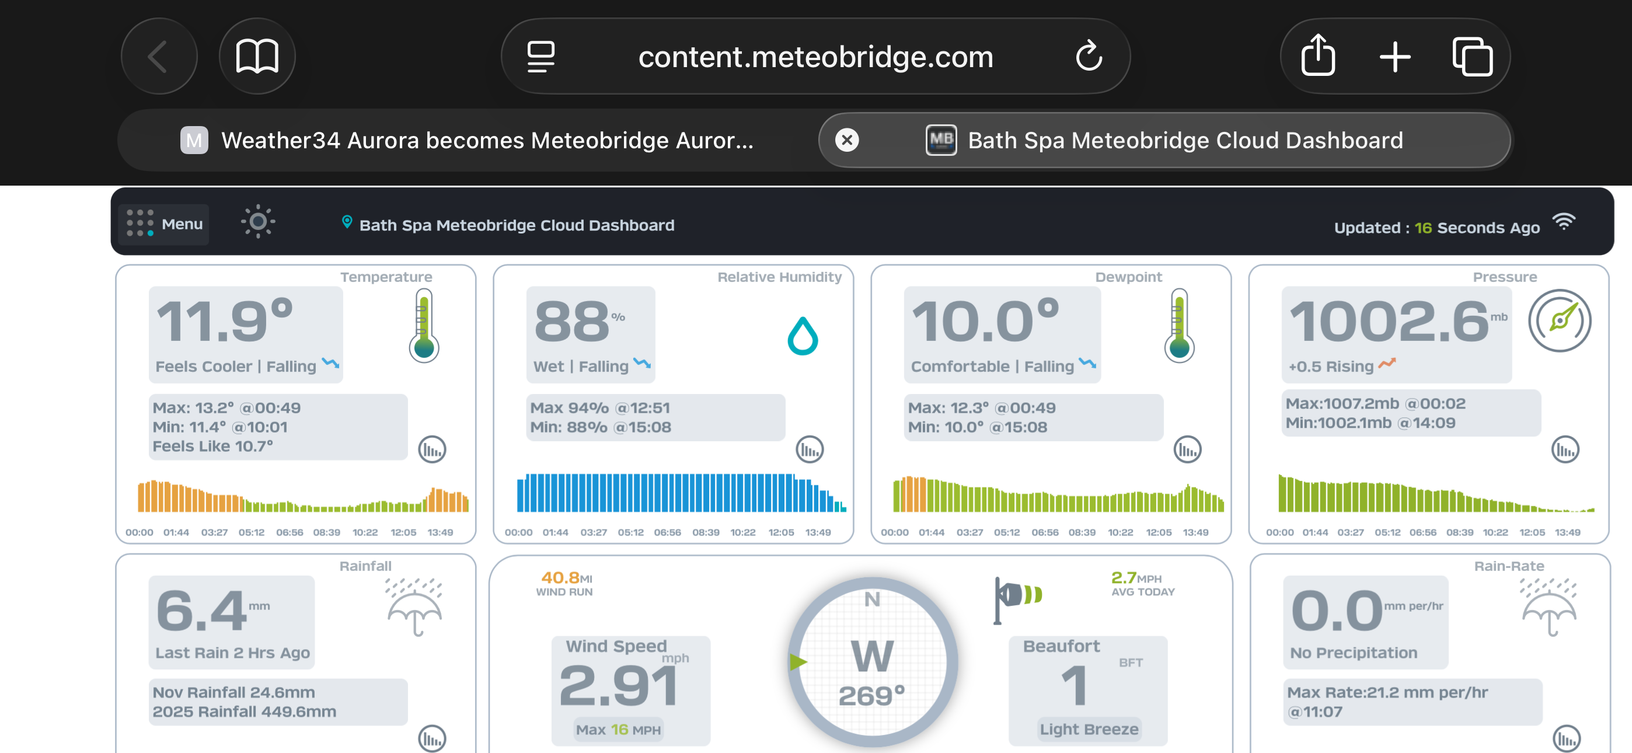The image size is (1632, 753).
Task: Close the Bath Spa dashboard tab
Action: pos(846,140)
